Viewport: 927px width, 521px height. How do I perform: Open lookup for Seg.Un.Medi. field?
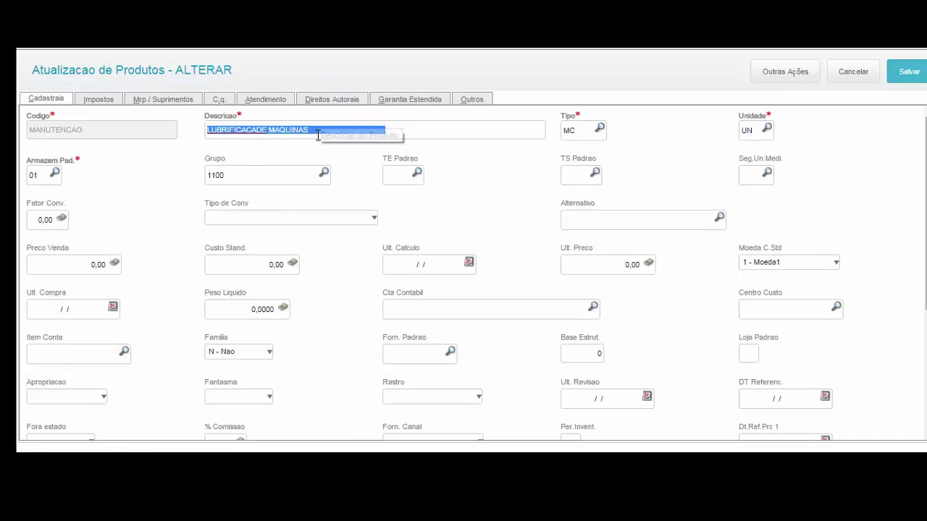click(x=767, y=173)
